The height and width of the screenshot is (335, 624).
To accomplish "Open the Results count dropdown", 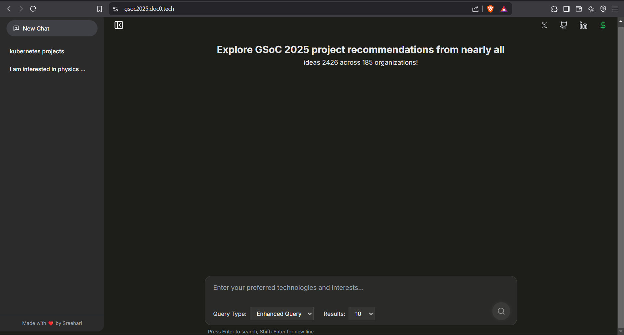I will (x=362, y=314).
